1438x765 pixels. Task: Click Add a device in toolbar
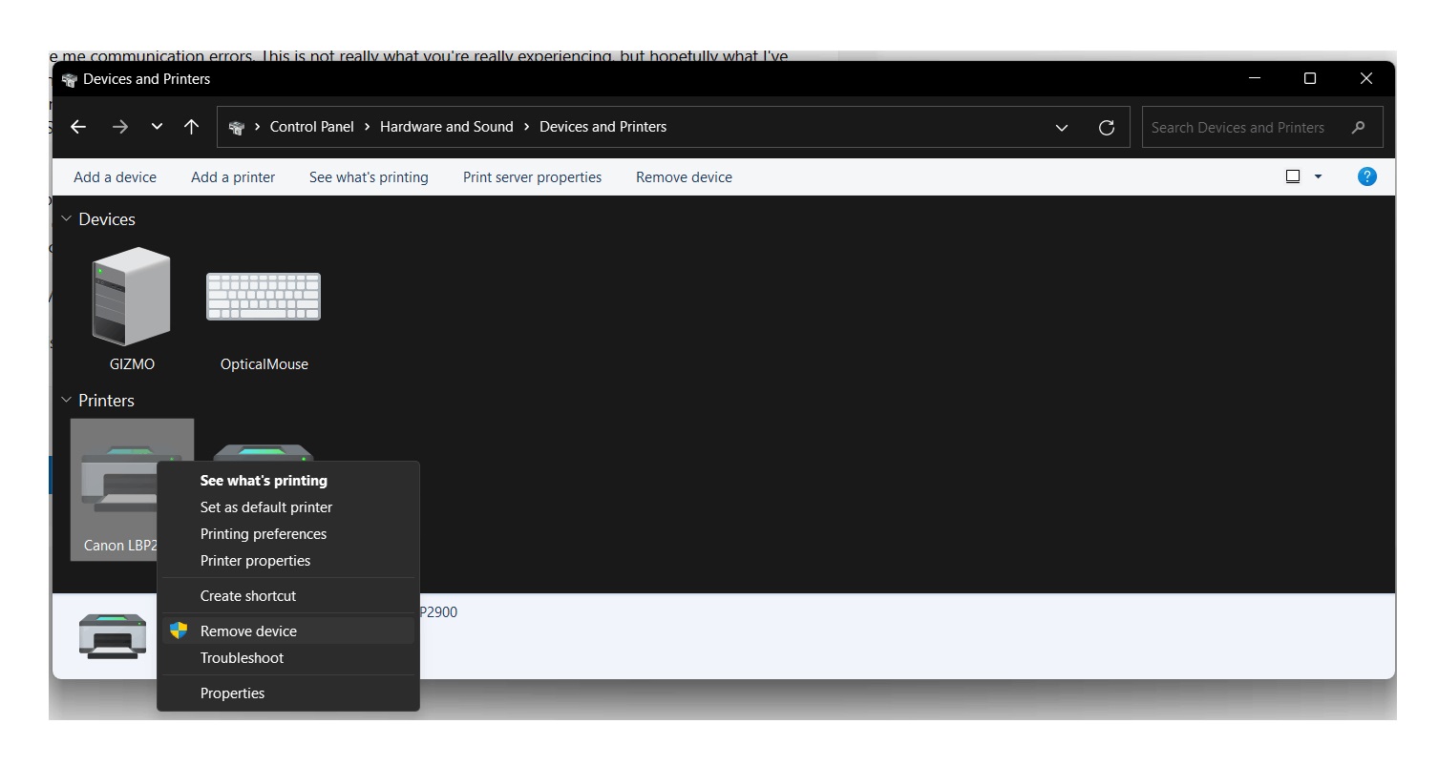pyautogui.click(x=115, y=177)
